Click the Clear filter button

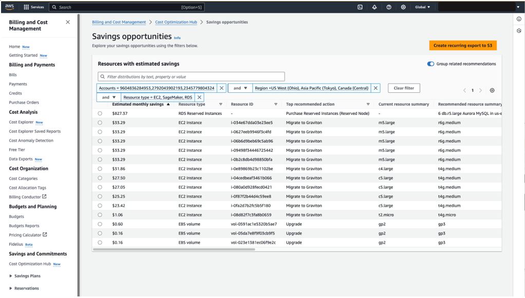click(404, 88)
